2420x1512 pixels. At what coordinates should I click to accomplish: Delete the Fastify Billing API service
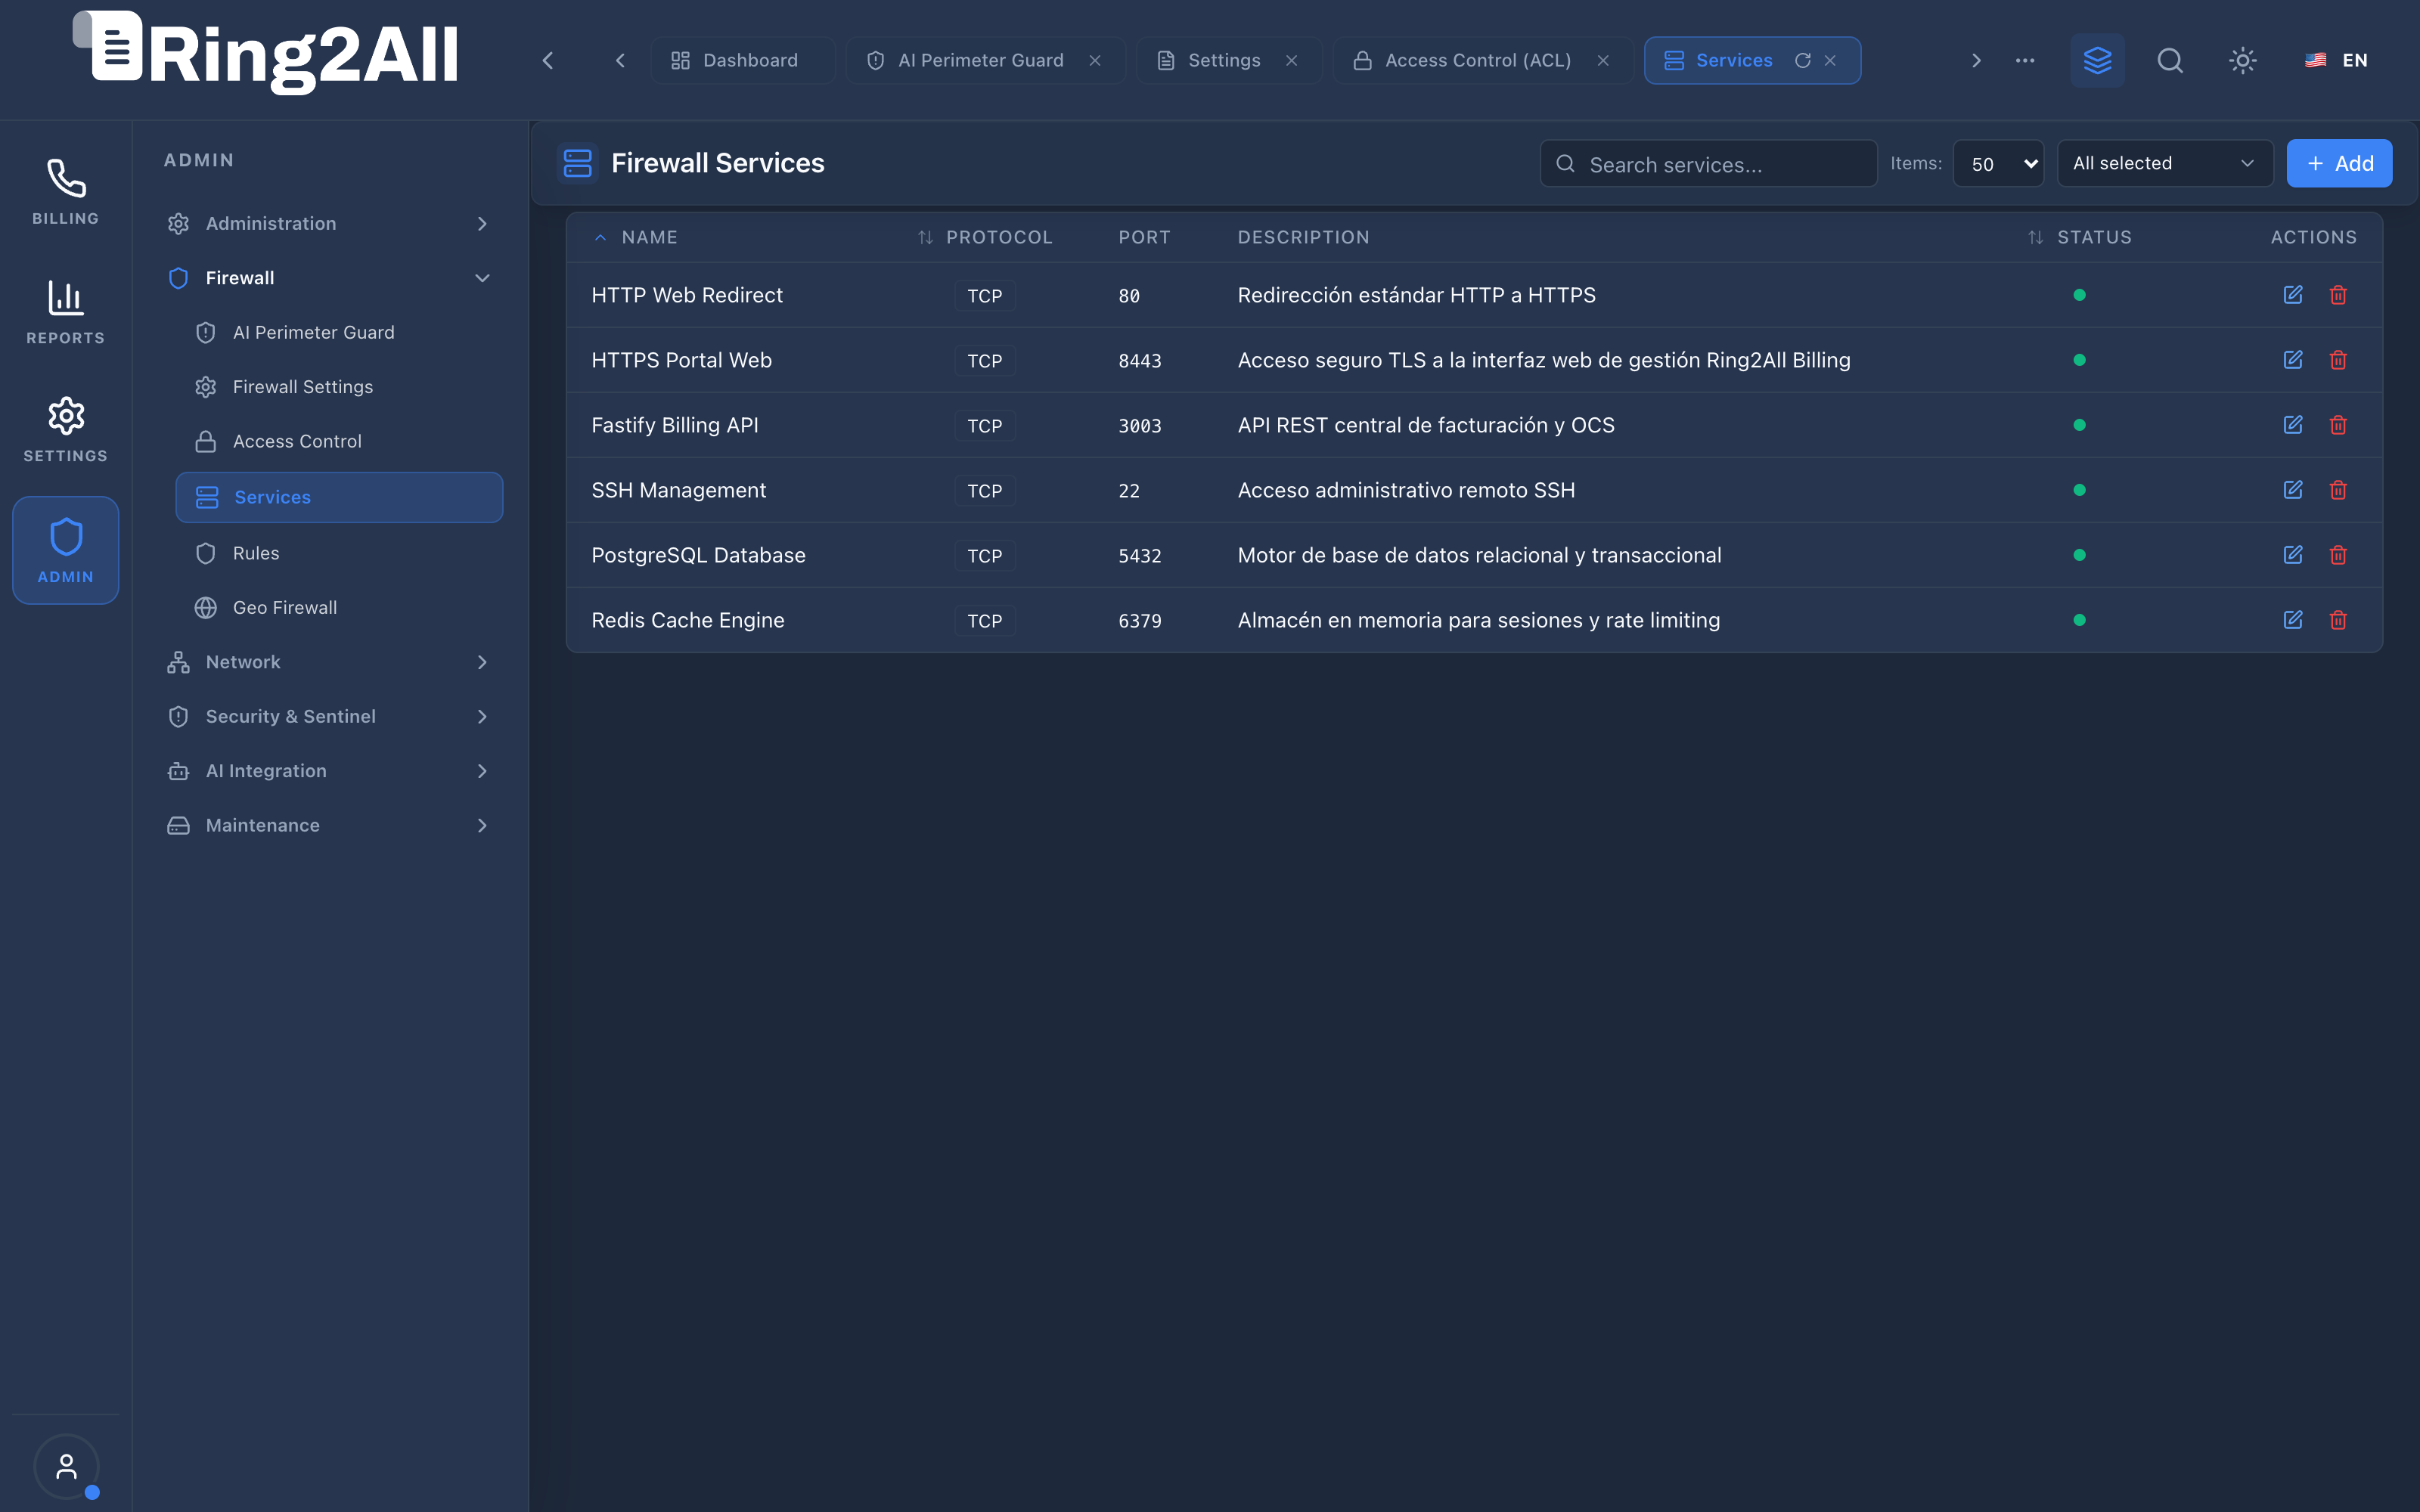(x=2338, y=425)
